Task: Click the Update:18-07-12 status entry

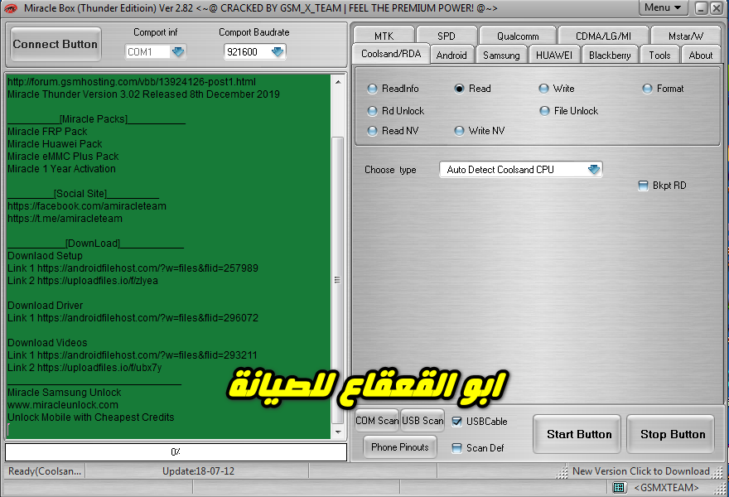Action: [x=199, y=471]
